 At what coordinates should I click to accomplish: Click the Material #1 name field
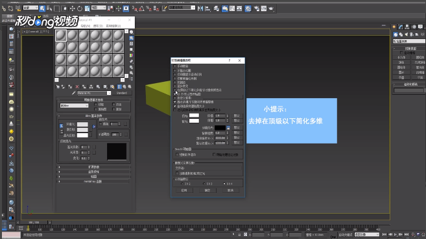pyautogui.click(x=92, y=93)
